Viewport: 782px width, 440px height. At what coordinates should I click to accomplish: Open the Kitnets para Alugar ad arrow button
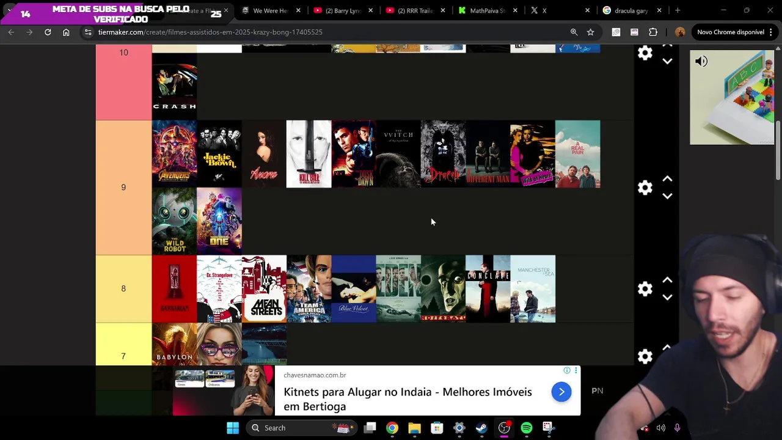(561, 392)
